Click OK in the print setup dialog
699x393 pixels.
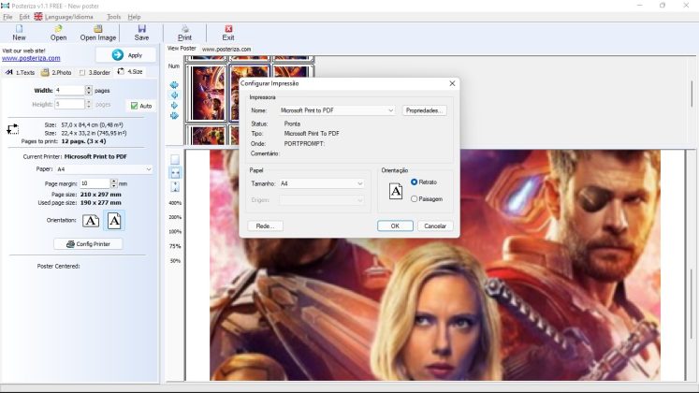point(395,226)
